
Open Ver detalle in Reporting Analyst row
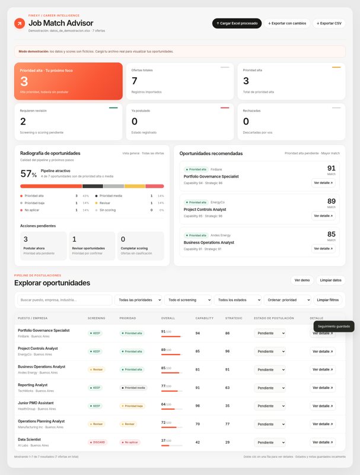click(323, 388)
